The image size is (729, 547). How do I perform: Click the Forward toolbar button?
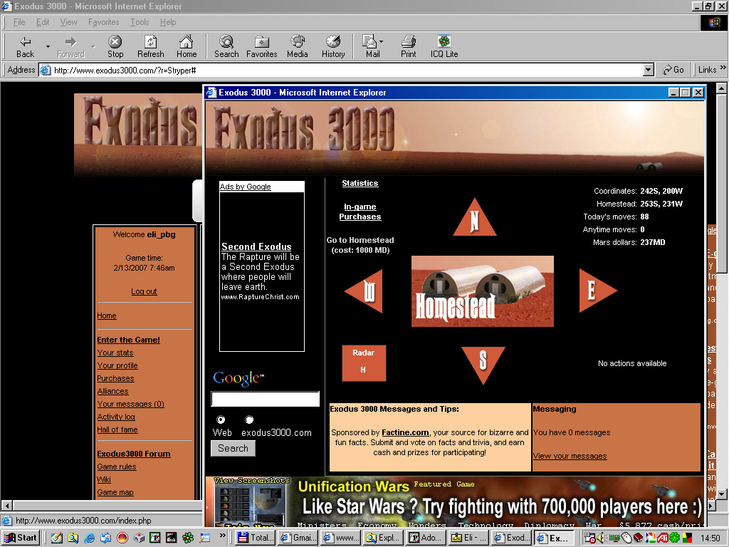click(70, 46)
